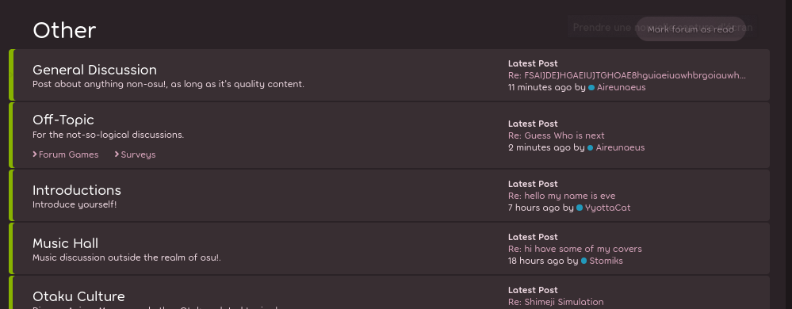This screenshot has width=792, height=309.
Task: Mark forum as read
Action: coord(691,29)
